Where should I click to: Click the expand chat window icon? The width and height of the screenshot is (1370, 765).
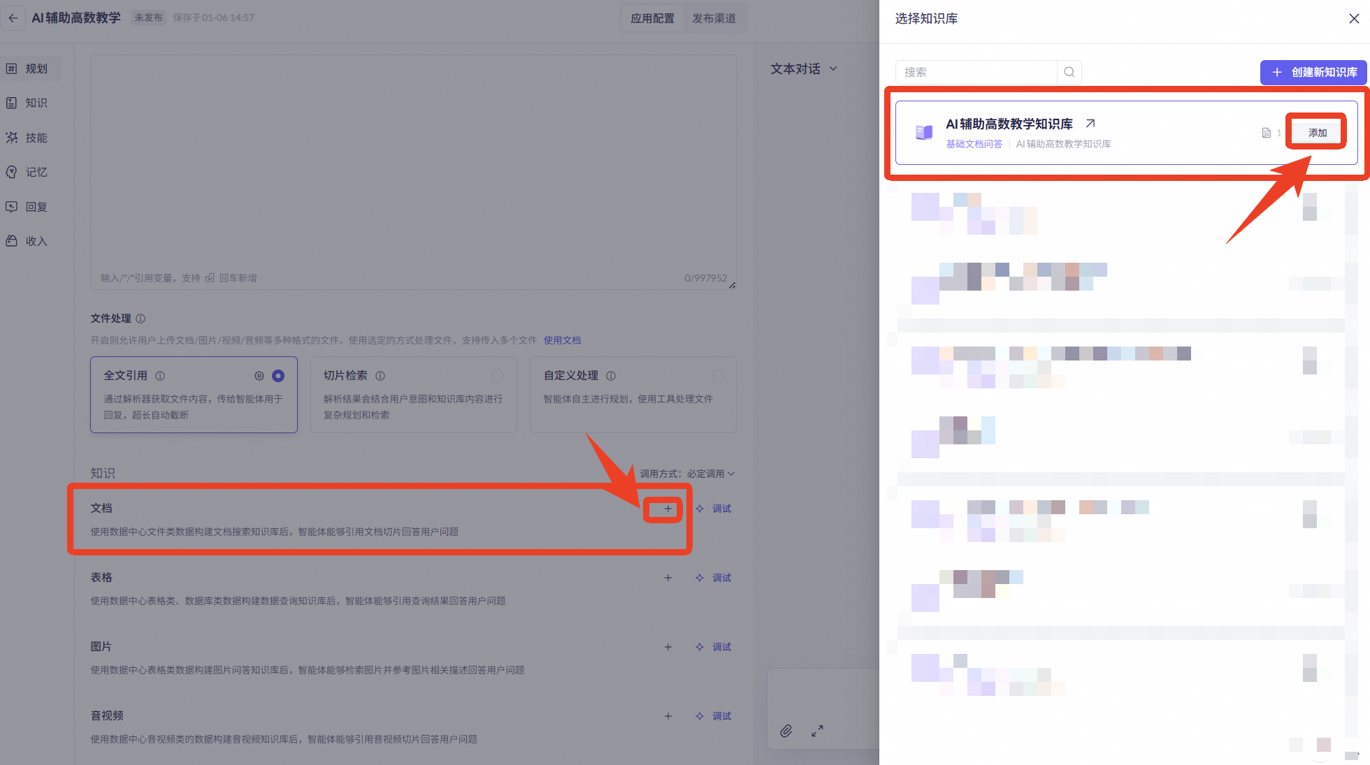click(817, 731)
